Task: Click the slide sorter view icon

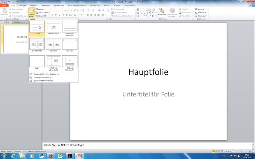Action: [217, 151]
